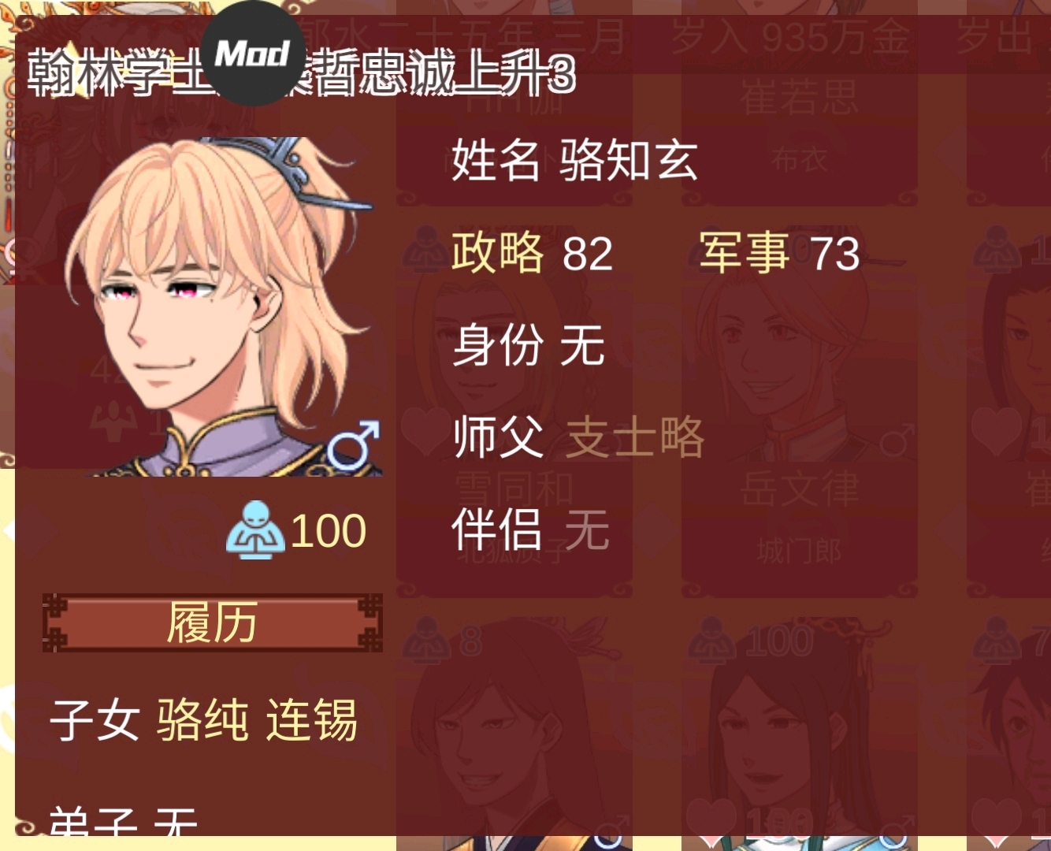Select the 政略 82 stat label
The width and height of the screenshot is (1051, 851).
(532, 253)
